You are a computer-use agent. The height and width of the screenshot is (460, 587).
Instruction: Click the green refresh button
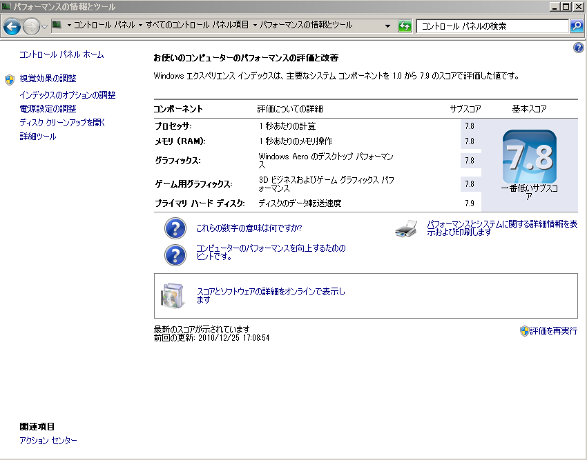[405, 26]
